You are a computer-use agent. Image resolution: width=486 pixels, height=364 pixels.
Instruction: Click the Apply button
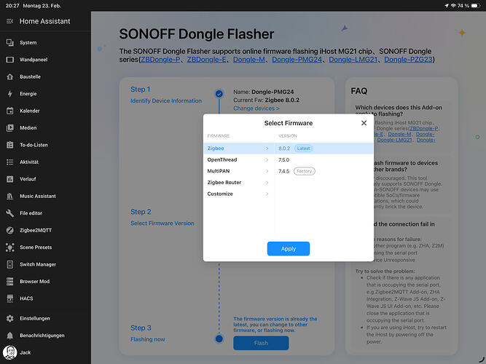[x=289, y=249]
